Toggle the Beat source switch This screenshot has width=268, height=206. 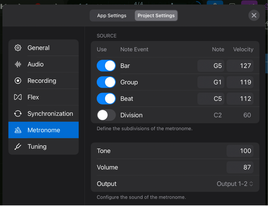(106, 98)
